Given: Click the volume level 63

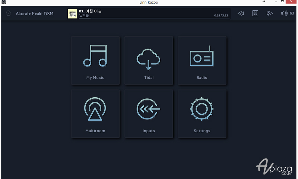Looking at the screenshot, I should point(292,13).
